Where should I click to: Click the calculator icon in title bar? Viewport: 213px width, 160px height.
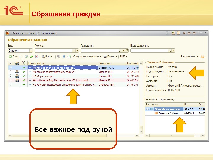[173, 33]
